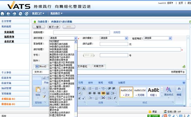
Task: Select 集团总部出差申请 from the list
Action: 59,60
